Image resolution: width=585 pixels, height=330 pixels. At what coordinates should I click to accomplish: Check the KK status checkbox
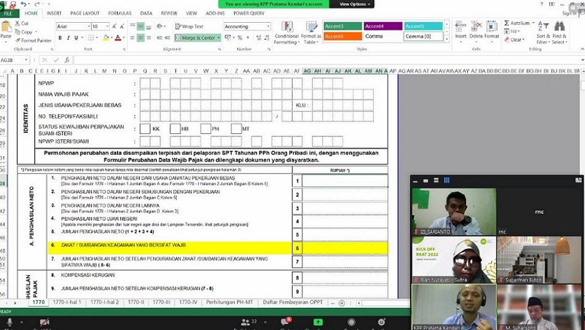[x=145, y=129]
